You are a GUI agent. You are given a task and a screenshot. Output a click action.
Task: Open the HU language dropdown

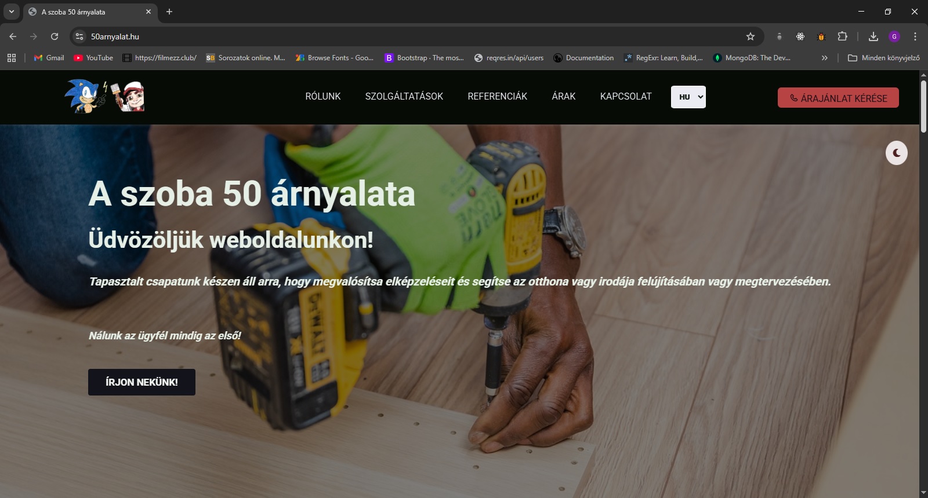[x=688, y=97]
